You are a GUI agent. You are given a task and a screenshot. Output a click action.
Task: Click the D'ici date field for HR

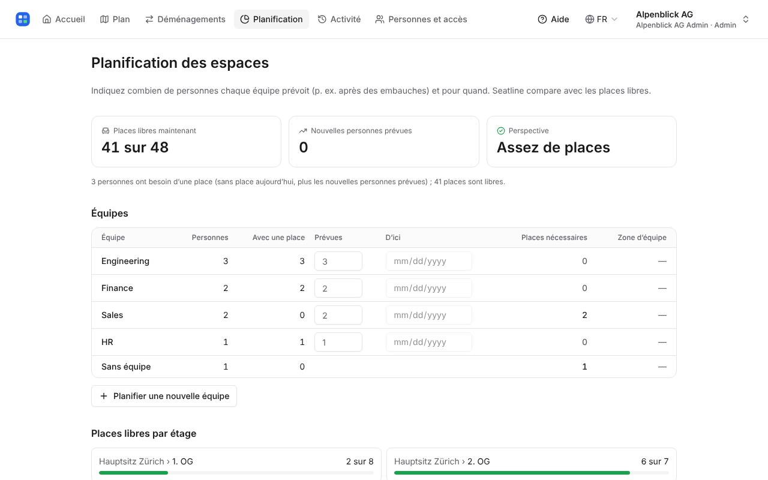tap(429, 342)
